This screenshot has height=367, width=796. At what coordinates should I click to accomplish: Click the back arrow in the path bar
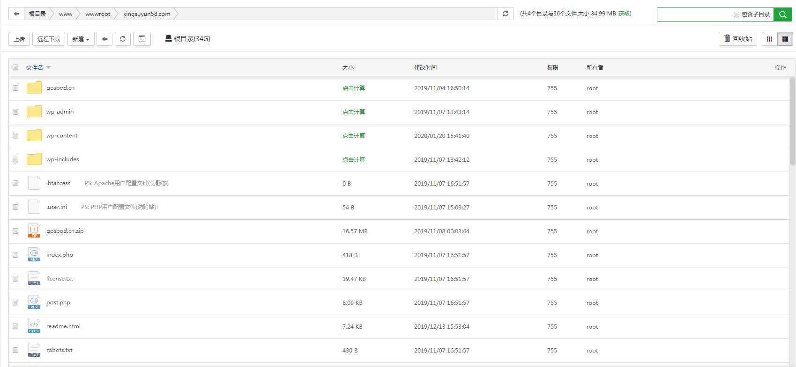pyautogui.click(x=16, y=14)
